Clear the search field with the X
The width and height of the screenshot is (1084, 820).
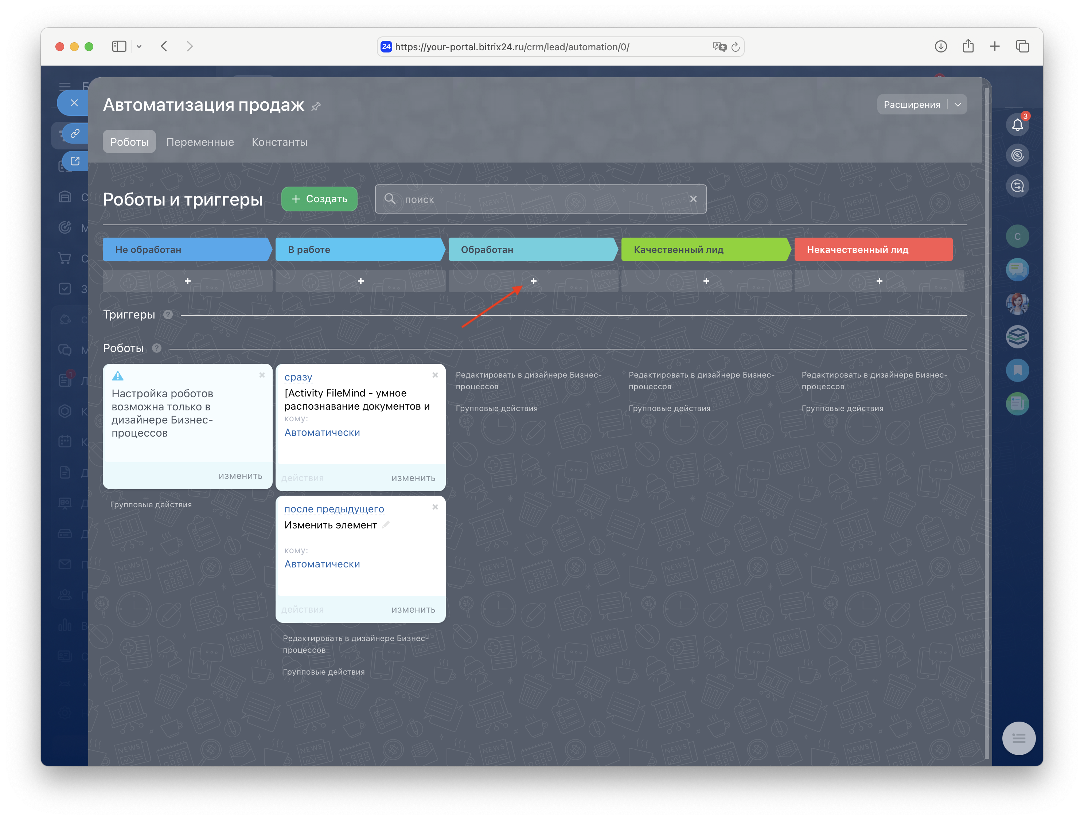pyautogui.click(x=693, y=199)
